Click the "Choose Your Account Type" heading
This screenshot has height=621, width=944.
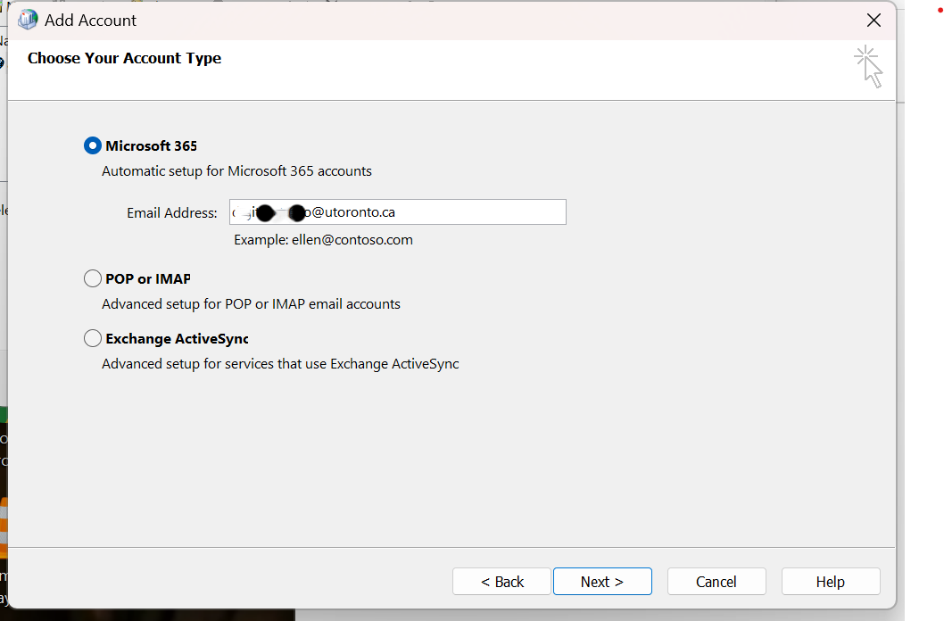click(124, 59)
